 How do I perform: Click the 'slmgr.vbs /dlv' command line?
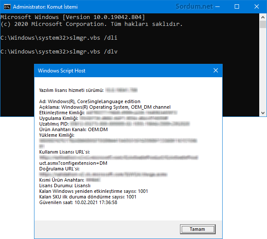point(59,51)
